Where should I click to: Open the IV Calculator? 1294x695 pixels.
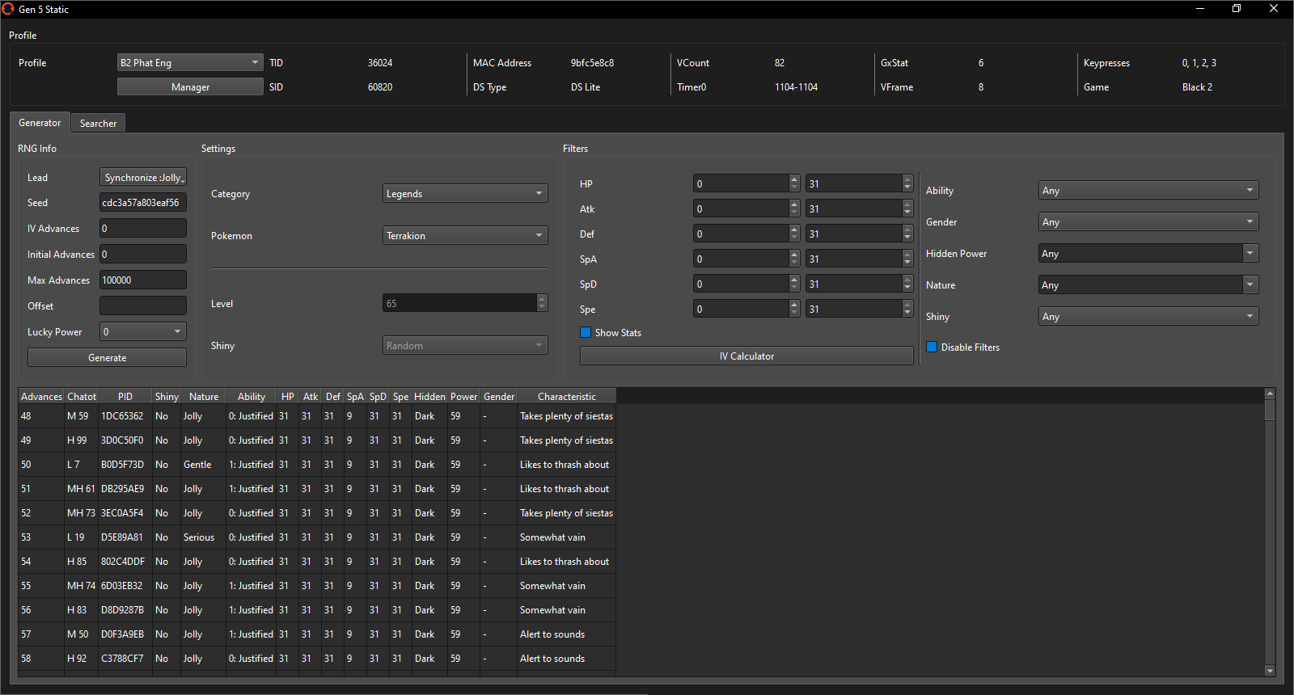[x=746, y=356]
